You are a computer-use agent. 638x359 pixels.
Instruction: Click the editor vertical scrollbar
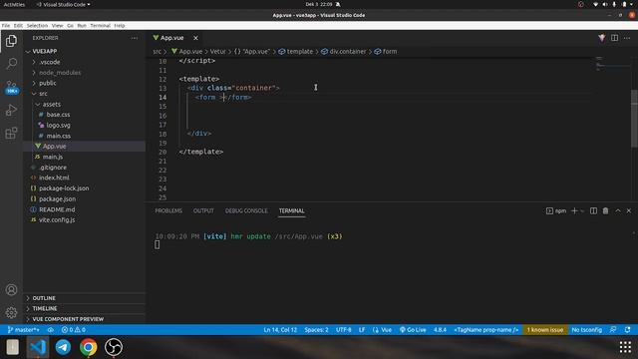click(634, 118)
